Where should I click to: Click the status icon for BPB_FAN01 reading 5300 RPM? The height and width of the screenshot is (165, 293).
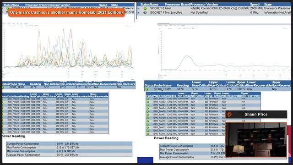(148, 99)
